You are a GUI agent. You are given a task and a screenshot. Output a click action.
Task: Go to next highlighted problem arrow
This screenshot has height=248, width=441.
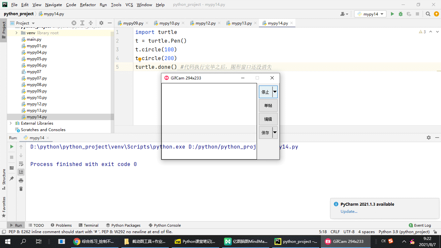tap(437, 32)
